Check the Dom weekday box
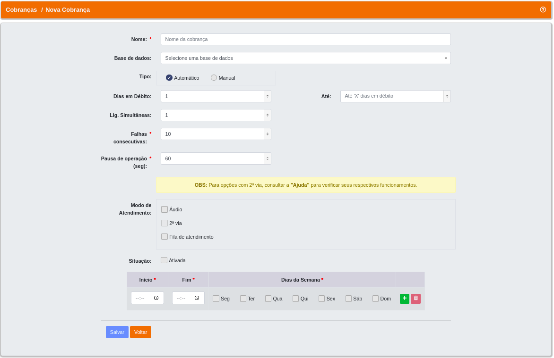The width and height of the screenshot is (554, 358). (x=376, y=299)
